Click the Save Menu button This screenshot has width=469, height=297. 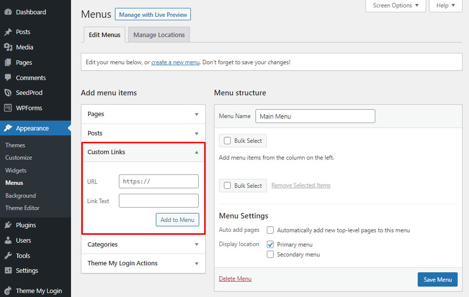pyautogui.click(x=437, y=279)
